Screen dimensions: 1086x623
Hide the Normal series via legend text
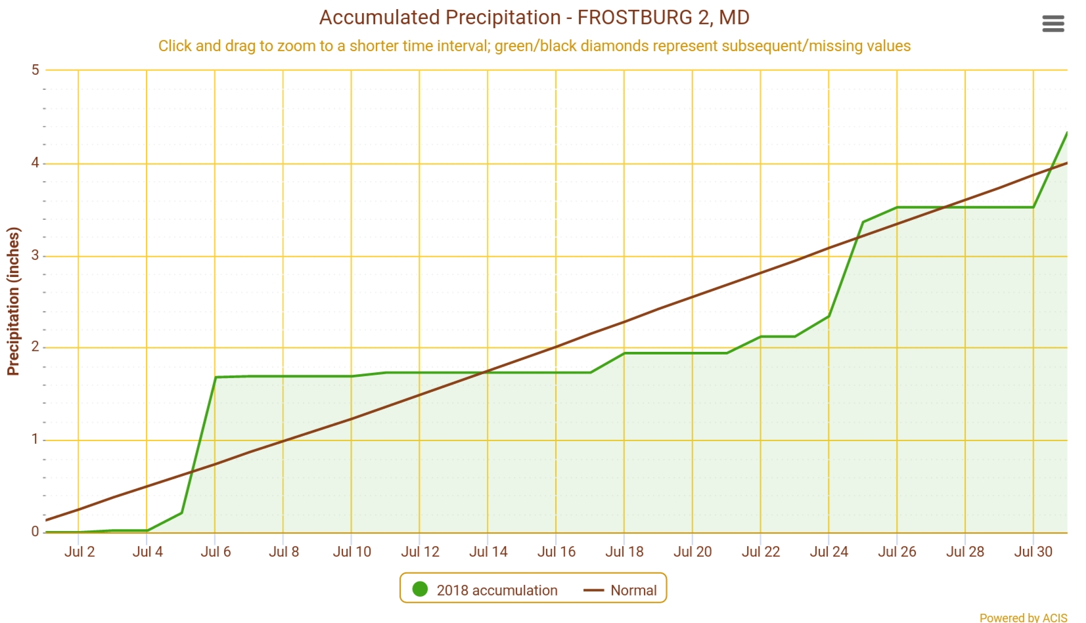coord(633,590)
